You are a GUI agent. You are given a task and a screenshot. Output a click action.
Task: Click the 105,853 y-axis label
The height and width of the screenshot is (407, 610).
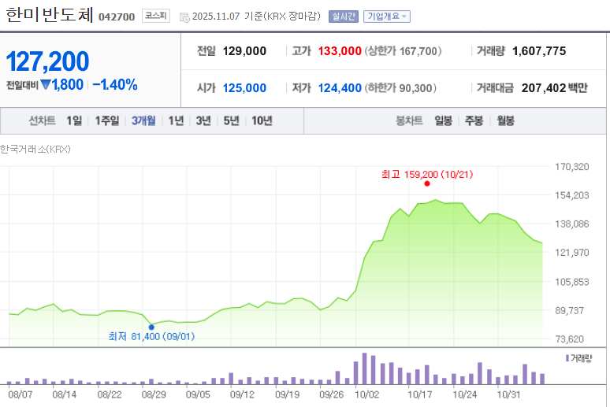click(x=572, y=282)
